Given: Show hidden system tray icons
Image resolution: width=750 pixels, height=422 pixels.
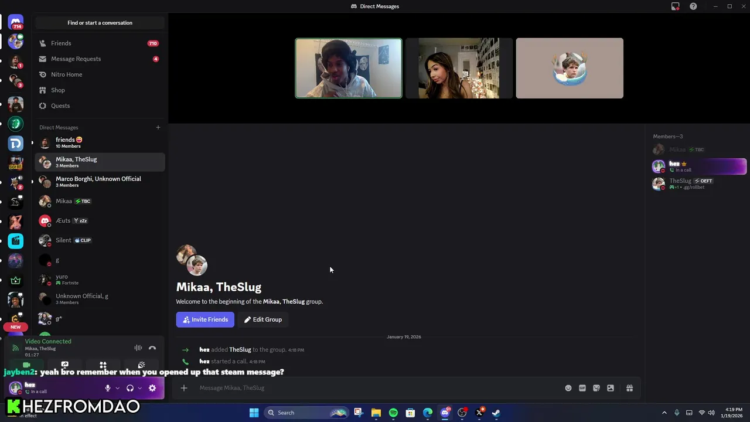Looking at the screenshot, I should (664, 413).
